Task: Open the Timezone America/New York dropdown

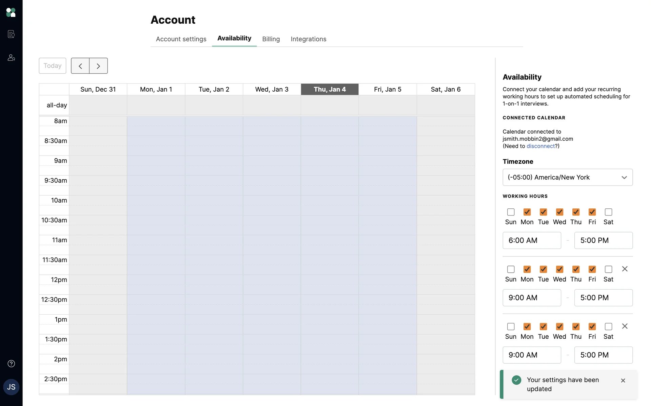Action: [567, 177]
